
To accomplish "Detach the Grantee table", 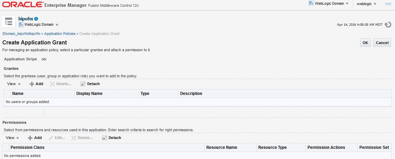I will 90,84.
